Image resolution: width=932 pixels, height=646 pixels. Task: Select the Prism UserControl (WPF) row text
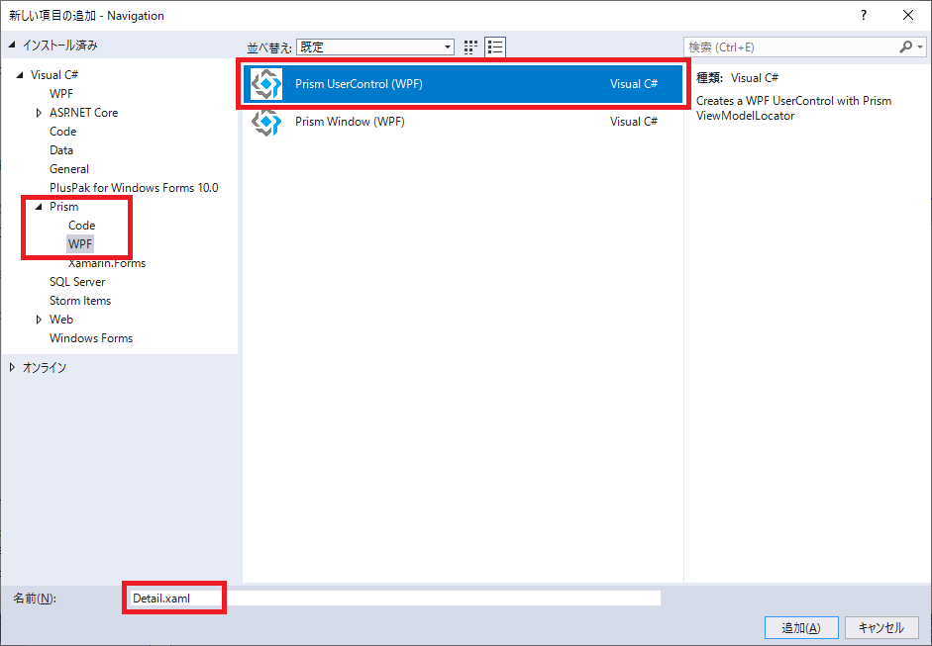359,84
